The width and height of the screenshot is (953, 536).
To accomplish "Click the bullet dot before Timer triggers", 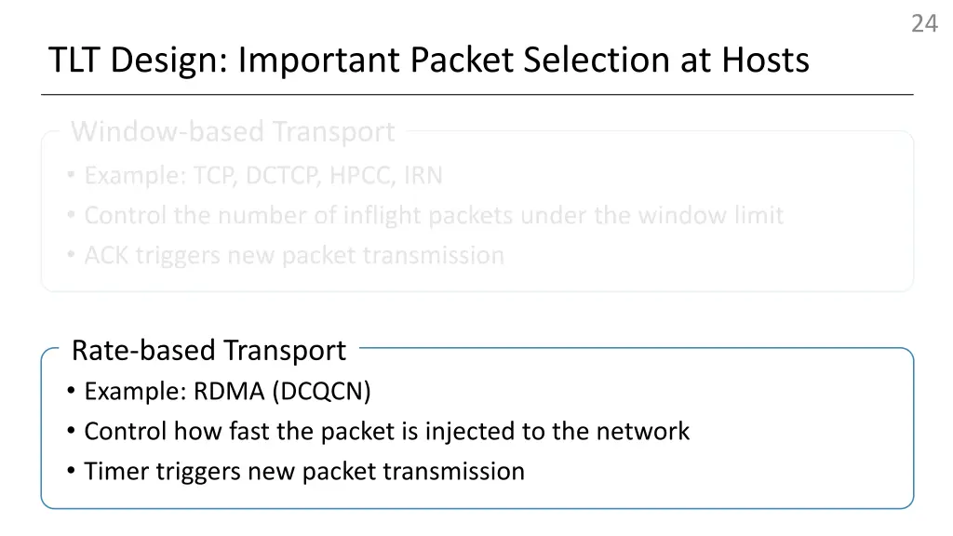I will (x=71, y=471).
